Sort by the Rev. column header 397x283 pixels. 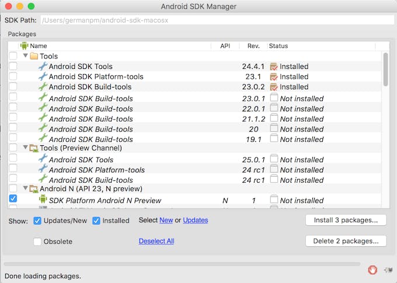(x=253, y=46)
